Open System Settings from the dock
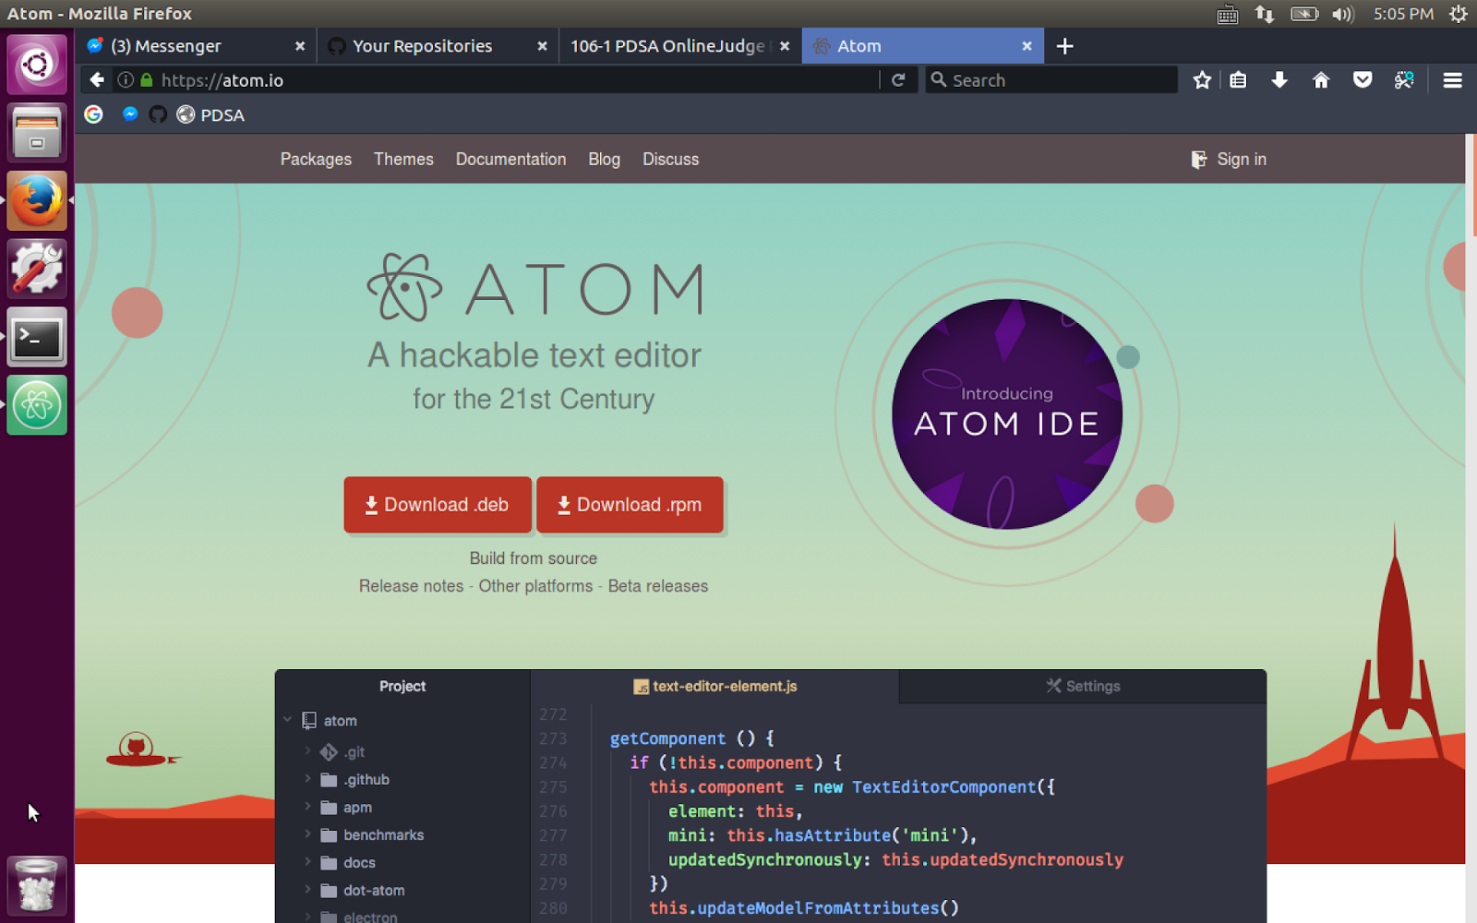Image resolution: width=1477 pixels, height=923 pixels. pyautogui.click(x=37, y=269)
